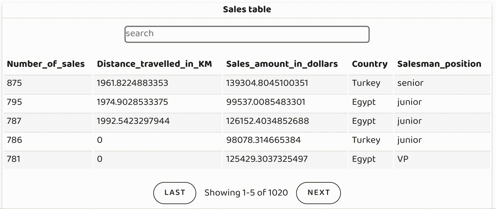This screenshot has height=209, width=496.
Task: Click the search input field
Action: click(x=247, y=34)
